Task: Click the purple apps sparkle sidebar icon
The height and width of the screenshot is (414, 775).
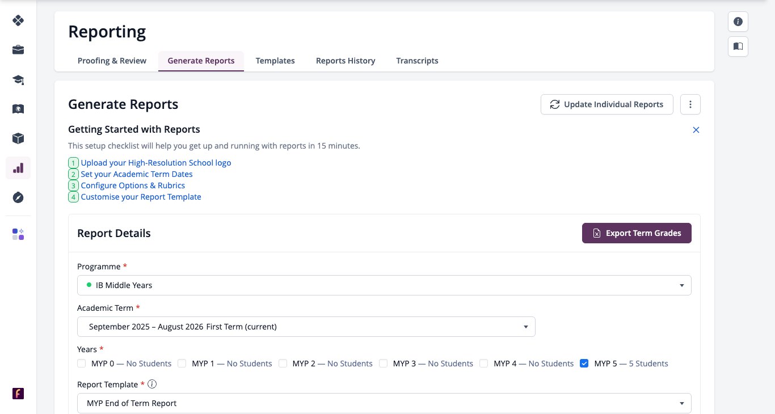Action: [x=18, y=234]
